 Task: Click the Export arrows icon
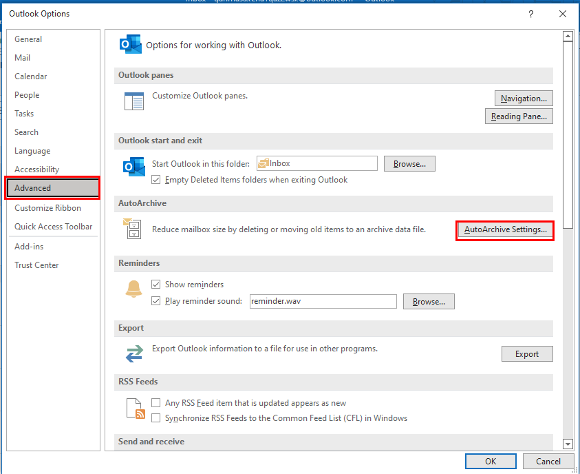pyautogui.click(x=134, y=353)
